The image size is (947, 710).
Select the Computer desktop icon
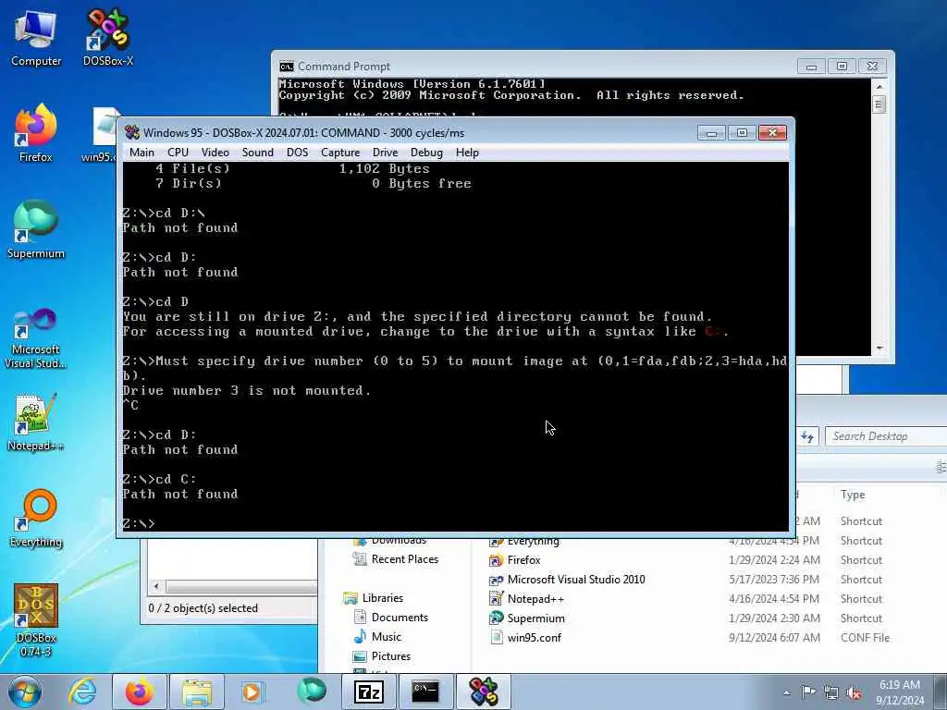point(36,37)
